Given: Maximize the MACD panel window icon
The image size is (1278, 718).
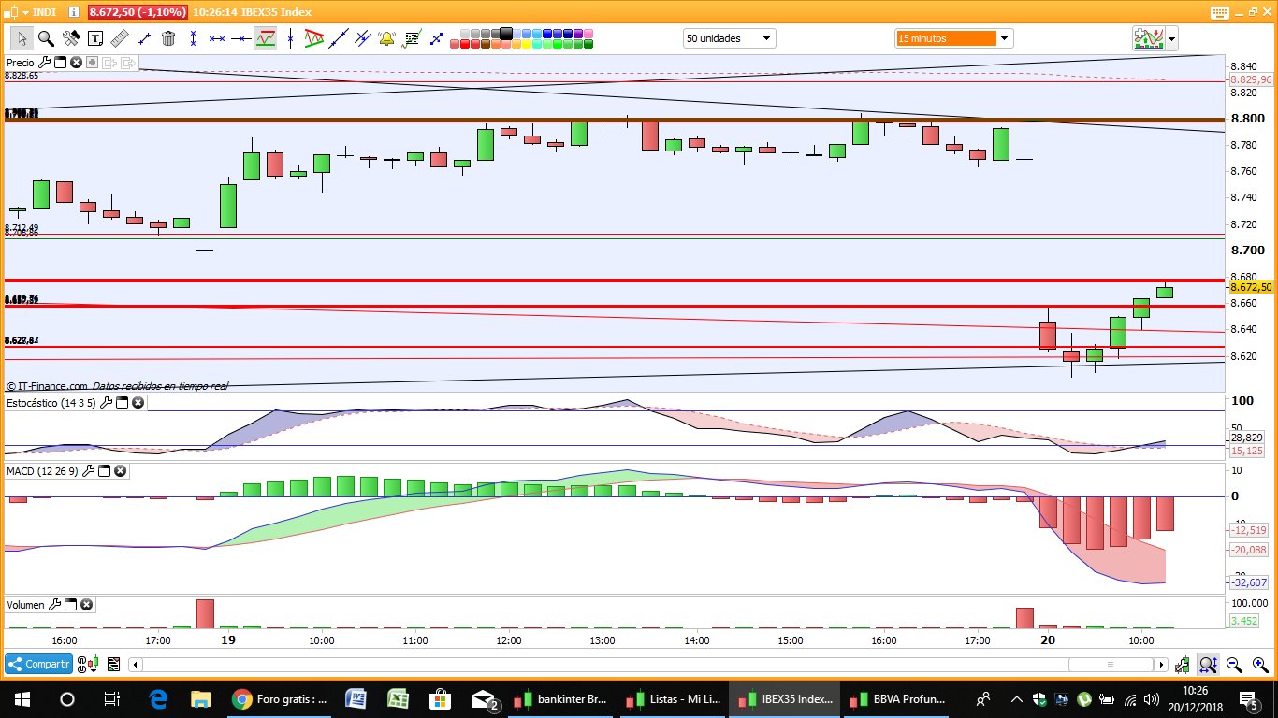Looking at the screenshot, I should pyautogui.click(x=105, y=471).
